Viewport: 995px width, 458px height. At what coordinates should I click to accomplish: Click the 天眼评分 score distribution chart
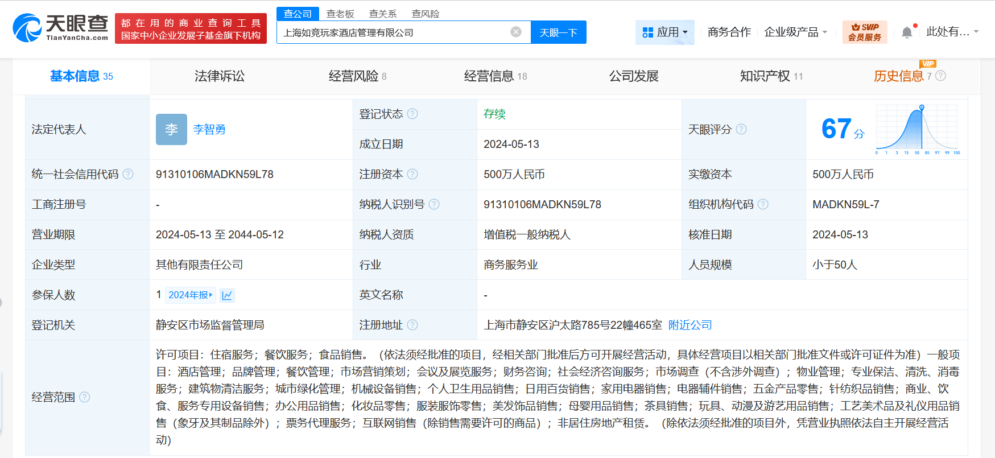(917, 130)
